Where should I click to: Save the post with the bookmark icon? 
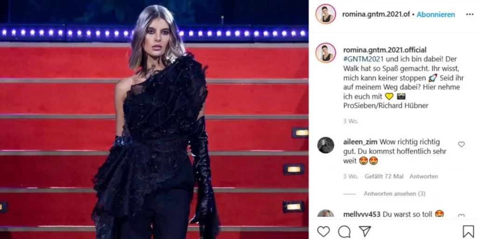(468, 232)
